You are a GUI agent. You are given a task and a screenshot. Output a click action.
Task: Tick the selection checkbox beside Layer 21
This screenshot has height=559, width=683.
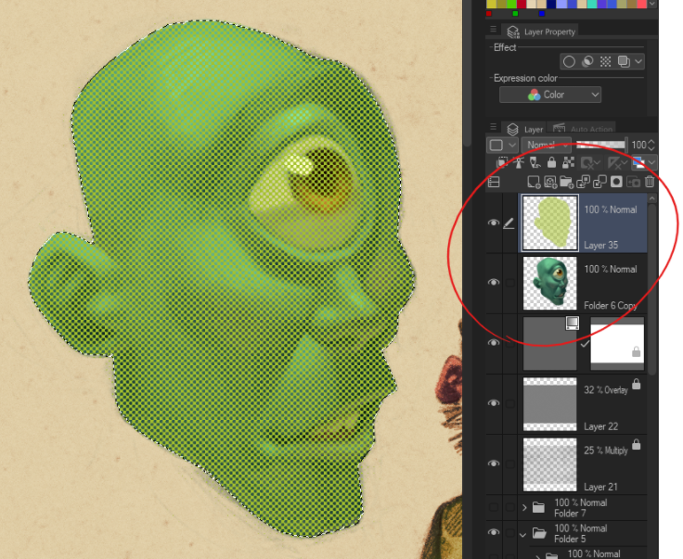point(509,464)
